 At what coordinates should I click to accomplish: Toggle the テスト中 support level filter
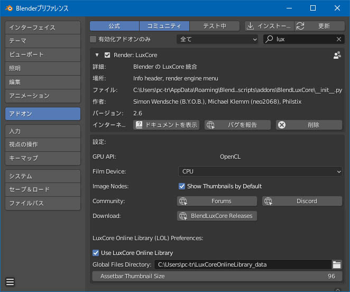pyautogui.click(x=215, y=26)
